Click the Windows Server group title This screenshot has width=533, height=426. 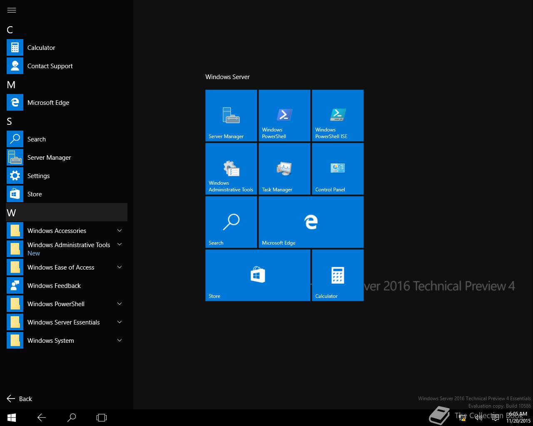(x=227, y=77)
